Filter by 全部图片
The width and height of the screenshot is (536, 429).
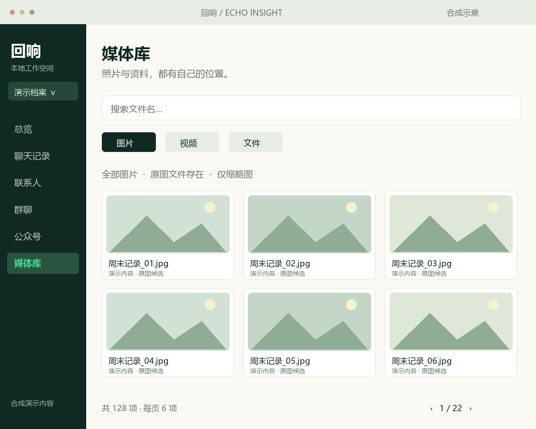point(120,174)
